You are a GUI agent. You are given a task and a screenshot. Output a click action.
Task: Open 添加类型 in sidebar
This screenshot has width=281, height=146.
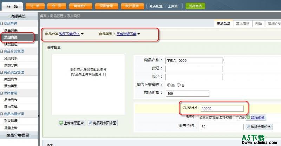(11, 86)
